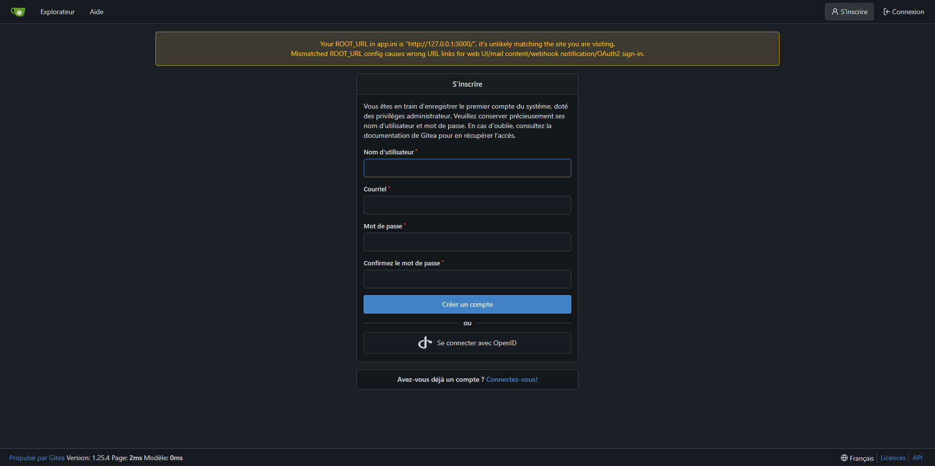Click into the Courriel field
935x466 pixels.
[467, 205]
